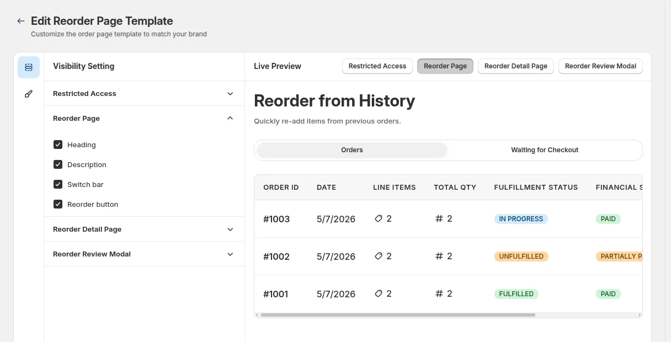671x342 pixels.
Task: Click the date in order #1002 row
Action: [x=336, y=256]
